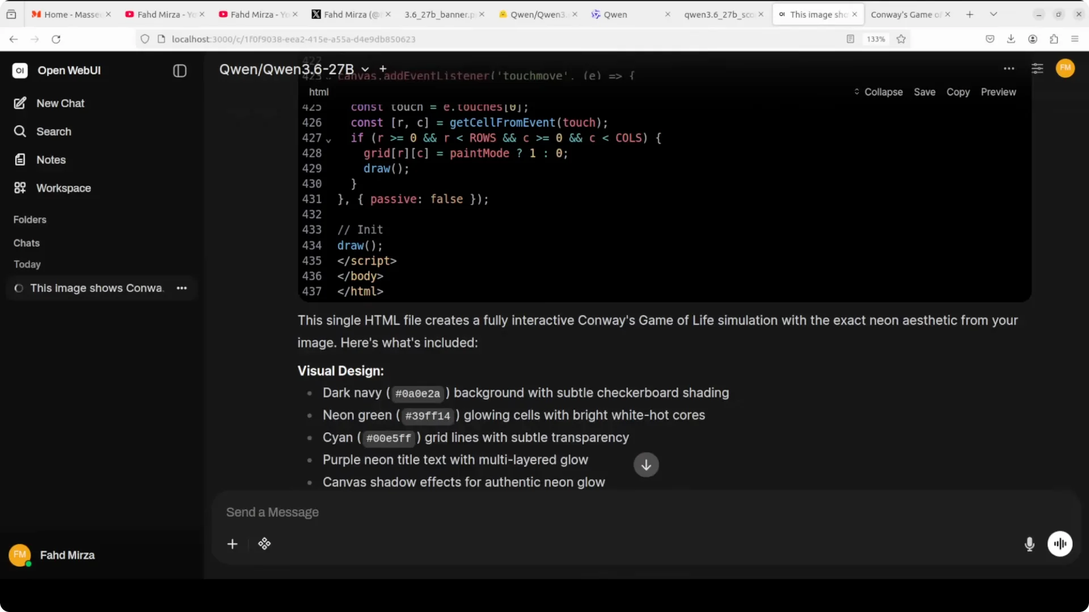1089x612 pixels.
Task: Open Pocket save icon
Action: [990, 39]
